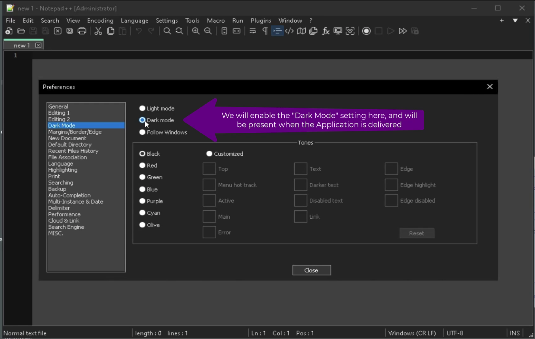
Task: Cut text using the scissors toolbar icon
Action: click(x=98, y=31)
